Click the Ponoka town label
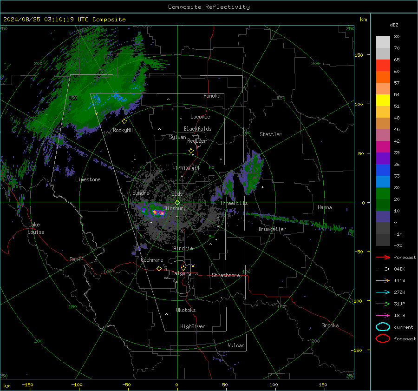 click(x=212, y=96)
